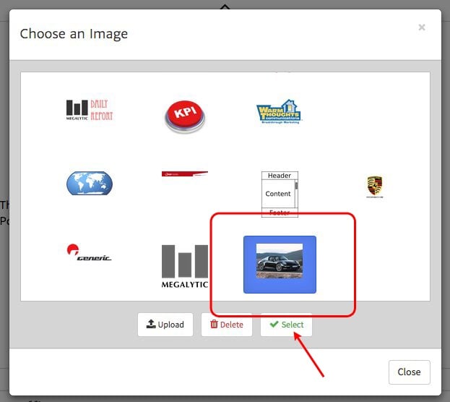This screenshot has width=450, height=402.
Task: Dismiss dialog with the X icon
Action: 422,27
